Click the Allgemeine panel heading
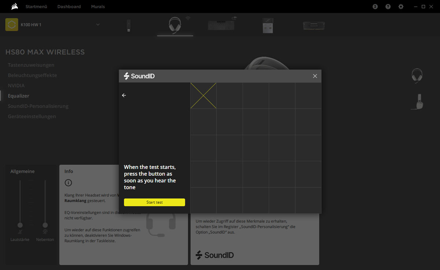The height and width of the screenshot is (270, 440). coord(22,171)
